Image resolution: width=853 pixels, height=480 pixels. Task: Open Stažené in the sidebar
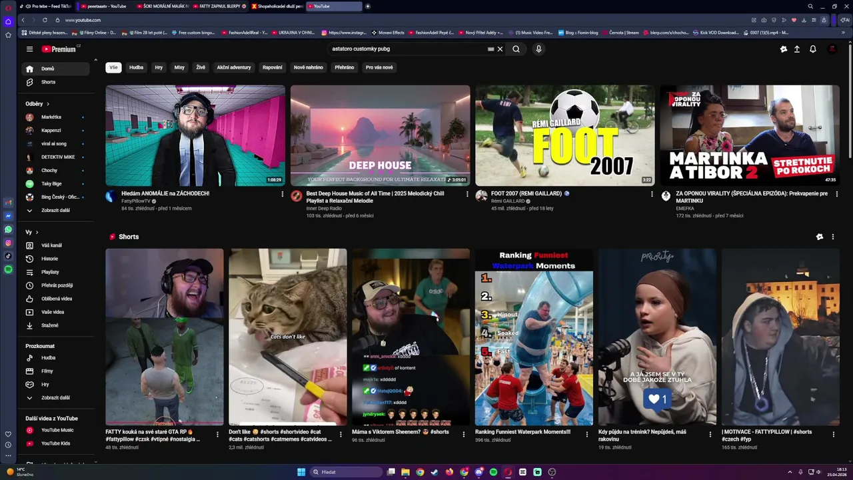click(x=56, y=325)
